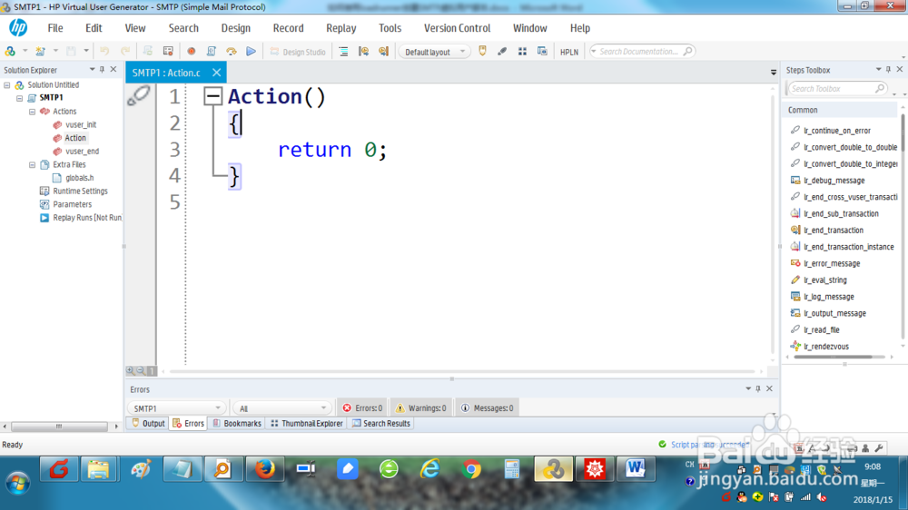Viewport: 908px width, 510px height.
Task: Open Runtime Settings in Solution Explorer
Action: tap(74, 191)
